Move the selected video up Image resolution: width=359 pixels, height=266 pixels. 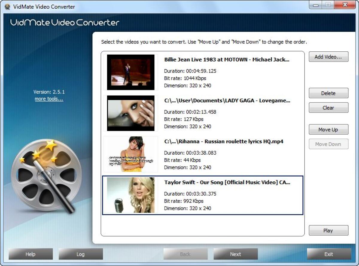pos(328,129)
